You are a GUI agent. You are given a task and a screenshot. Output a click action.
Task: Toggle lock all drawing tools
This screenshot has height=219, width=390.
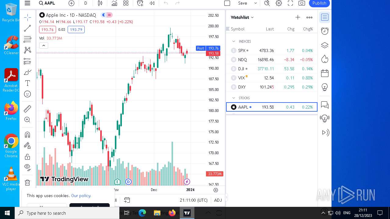click(x=27, y=157)
